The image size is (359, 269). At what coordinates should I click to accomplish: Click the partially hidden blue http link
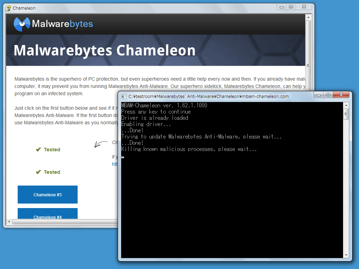[115, 164]
